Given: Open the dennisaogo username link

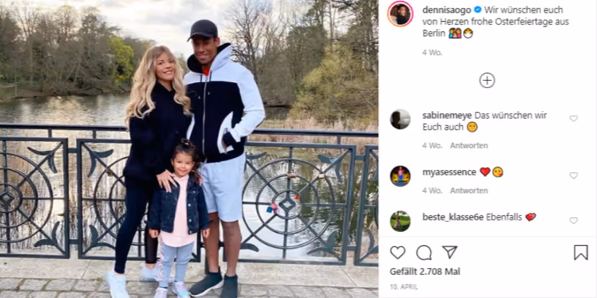Looking at the screenshot, I should point(446,10).
